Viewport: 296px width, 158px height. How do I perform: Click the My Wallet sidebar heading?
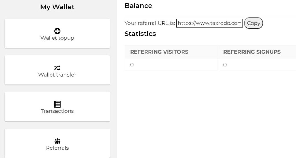(57, 7)
